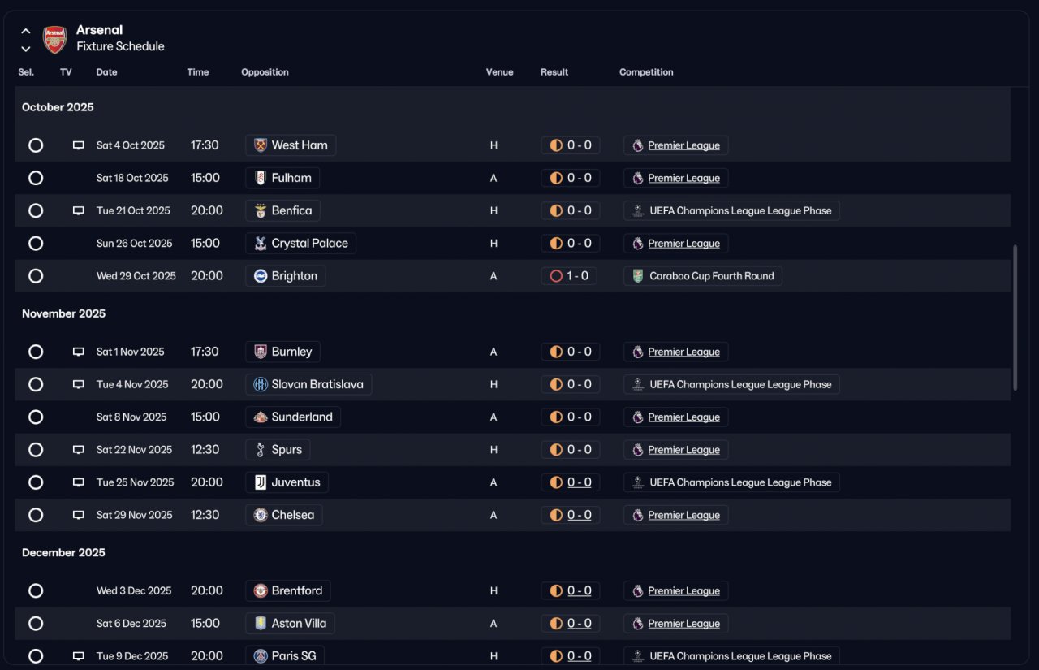Click TV broadcast icon for Chelsea match
Screen dimensions: 1039x670
(79, 515)
